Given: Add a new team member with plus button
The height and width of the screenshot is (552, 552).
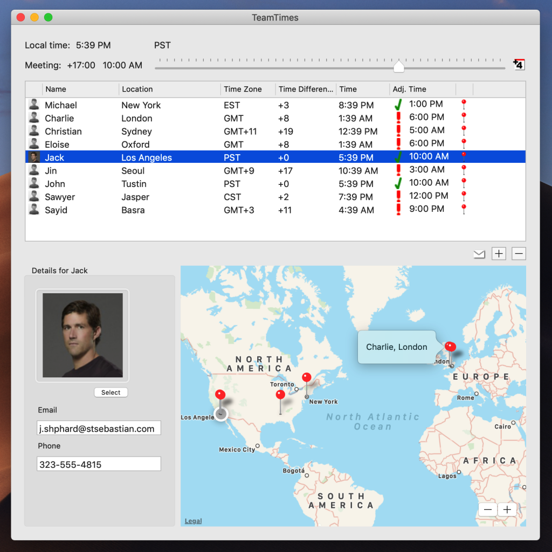Looking at the screenshot, I should [499, 253].
